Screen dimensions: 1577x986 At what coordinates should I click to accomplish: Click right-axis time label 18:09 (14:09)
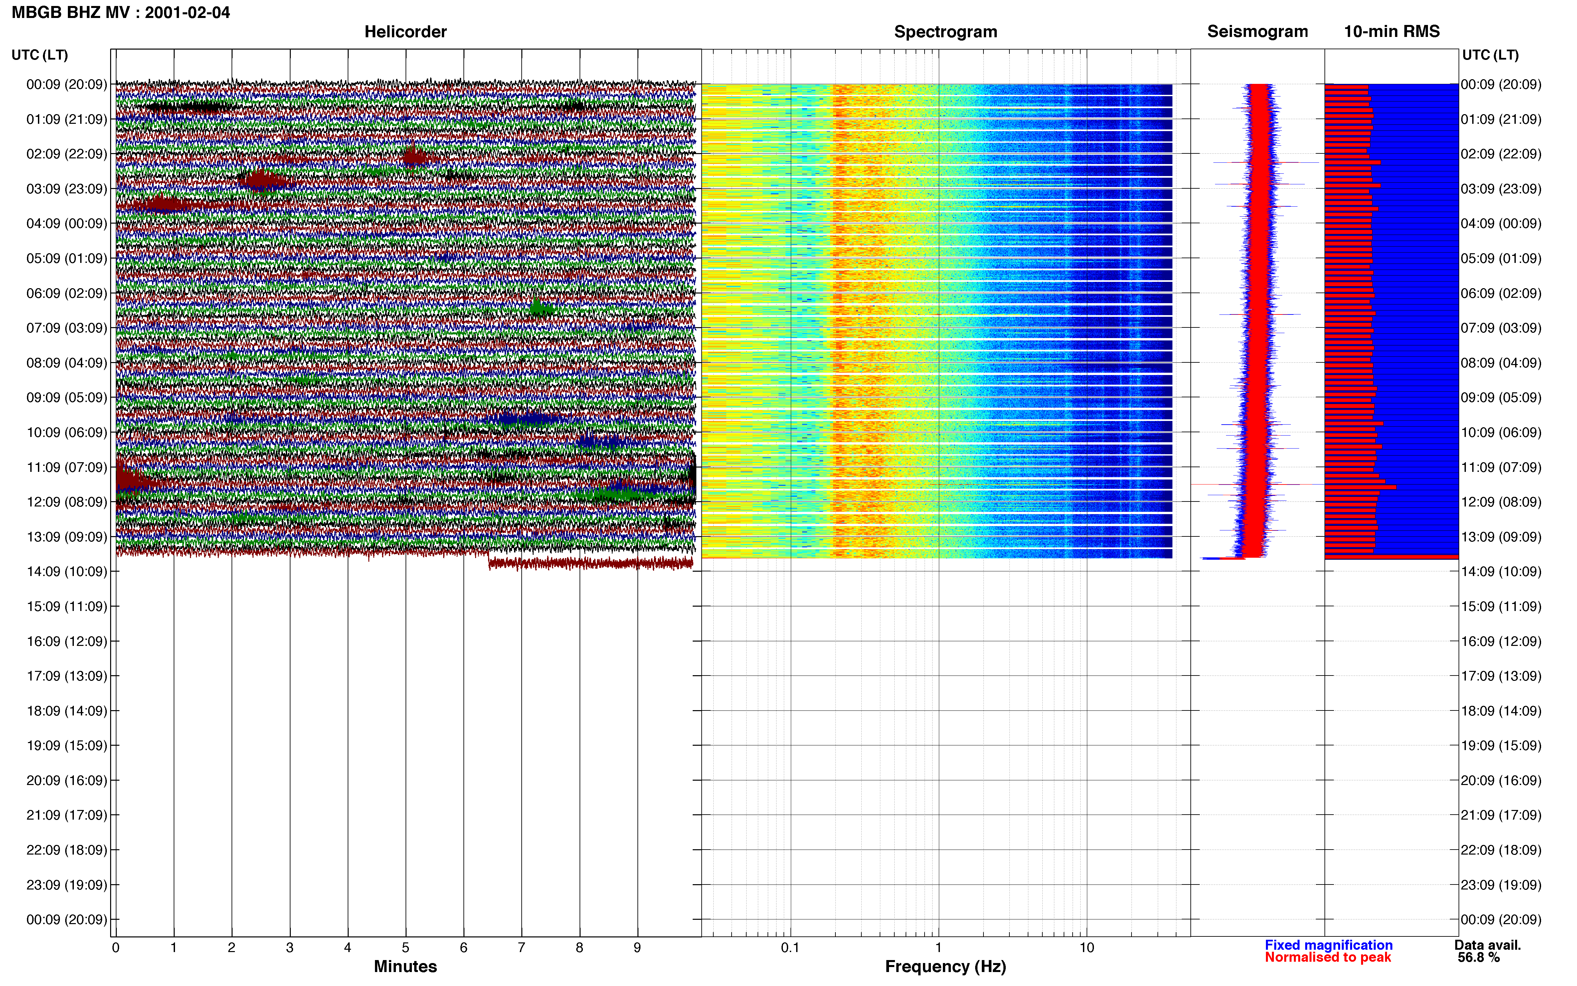(1501, 711)
